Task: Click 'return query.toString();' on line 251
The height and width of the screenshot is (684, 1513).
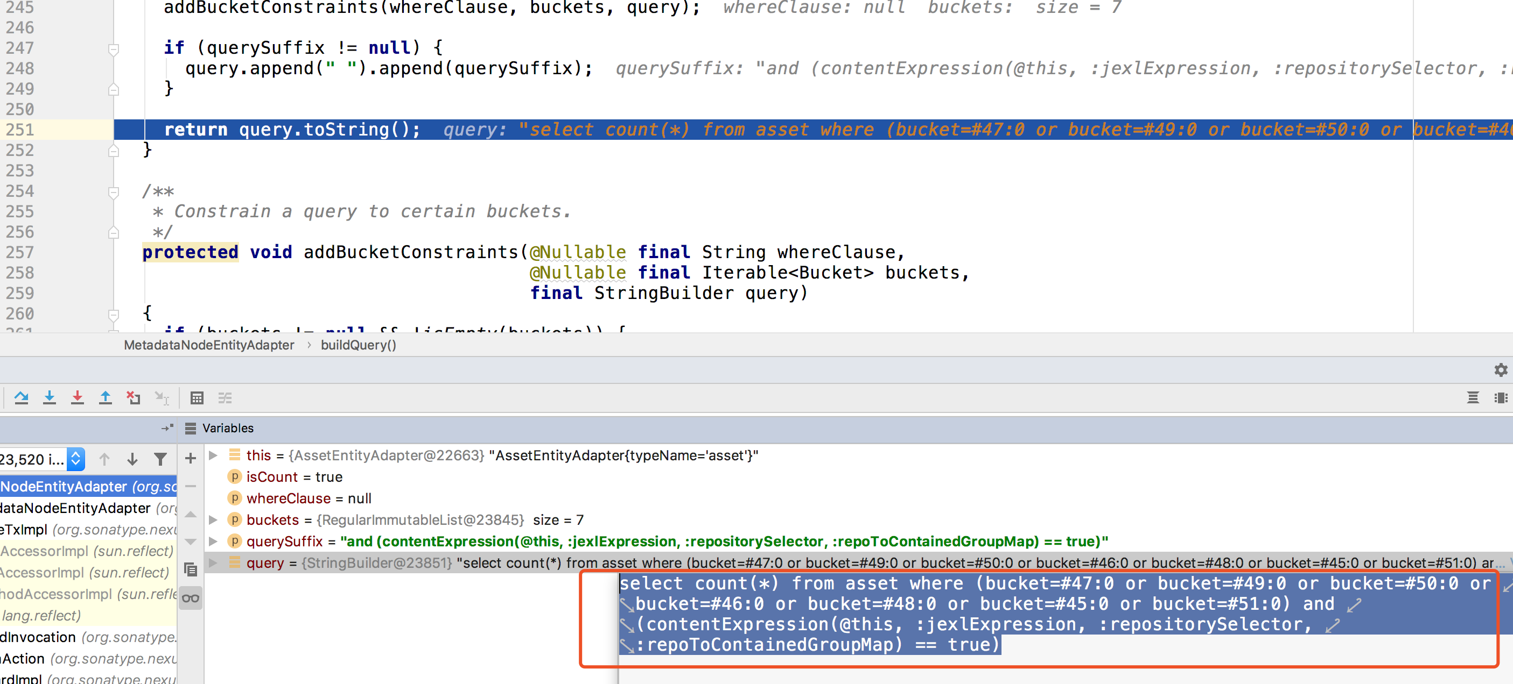Action: point(292,130)
